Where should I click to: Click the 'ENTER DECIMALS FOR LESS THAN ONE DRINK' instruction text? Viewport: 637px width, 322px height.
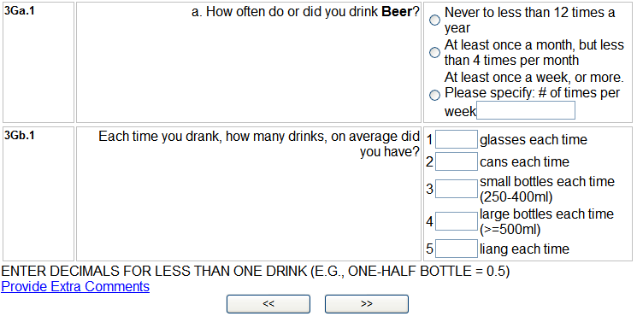click(x=255, y=272)
